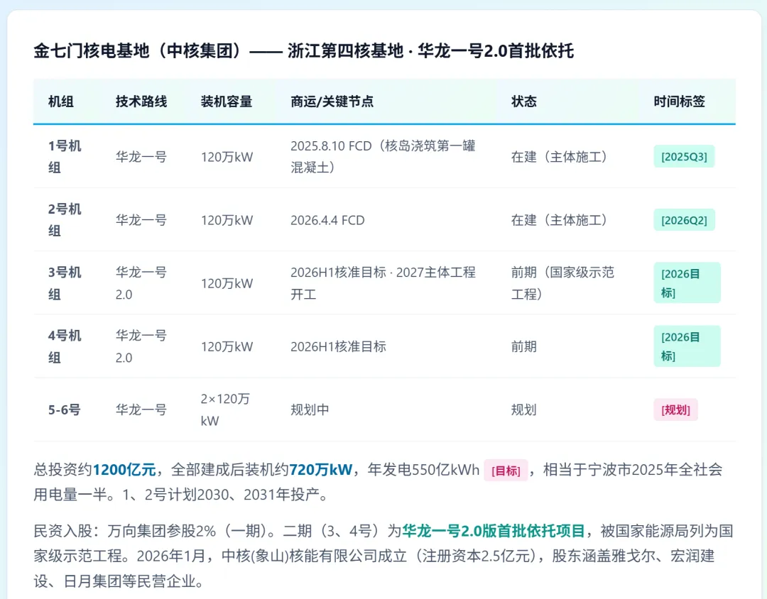Click the pink [目标] tag in paragraph

point(506,471)
